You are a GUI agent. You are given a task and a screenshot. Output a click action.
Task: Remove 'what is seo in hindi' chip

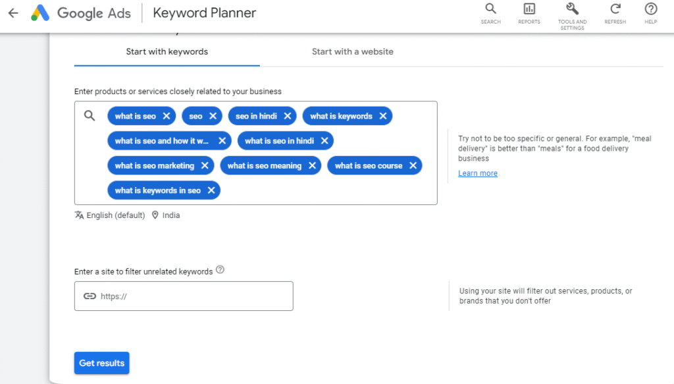[324, 140]
